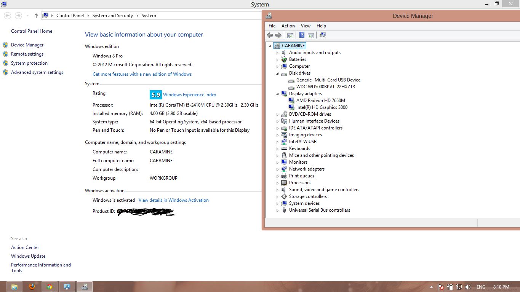The image size is (520, 292).
Task: Click the Back arrow in Device Manager toolbar
Action: [270, 35]
